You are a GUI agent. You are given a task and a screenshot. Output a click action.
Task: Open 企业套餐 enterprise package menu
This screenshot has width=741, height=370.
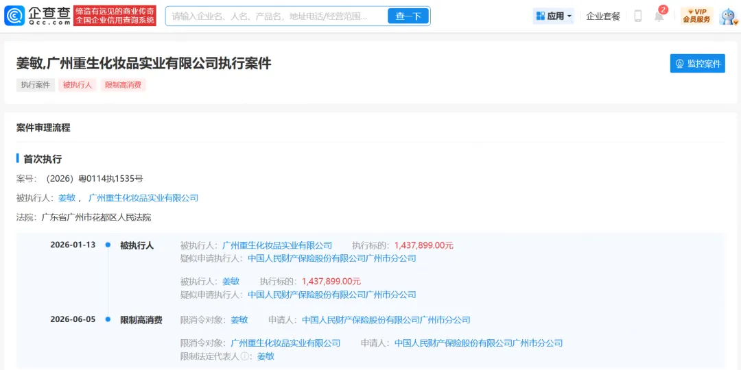pos(603,16)
